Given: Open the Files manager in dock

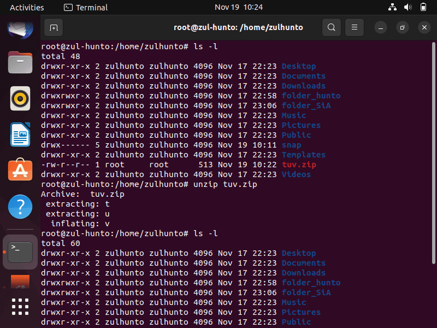Looking at the screenshot, I should click(20, 62).
